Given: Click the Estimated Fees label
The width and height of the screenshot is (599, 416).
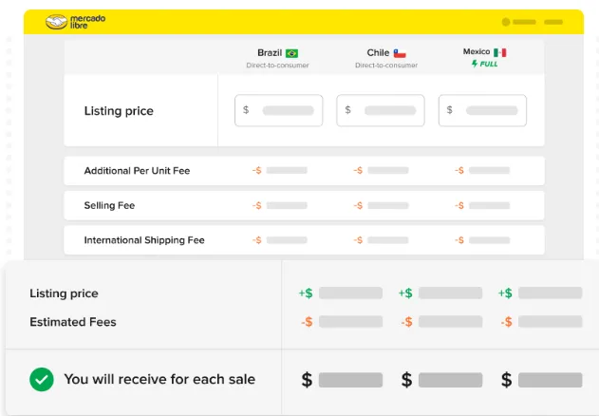Looking at the screenshot, I should [73, 322].
